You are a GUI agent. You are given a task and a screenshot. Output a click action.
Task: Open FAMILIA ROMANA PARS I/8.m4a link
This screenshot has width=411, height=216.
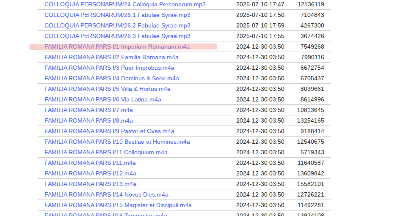coord(88,121)
